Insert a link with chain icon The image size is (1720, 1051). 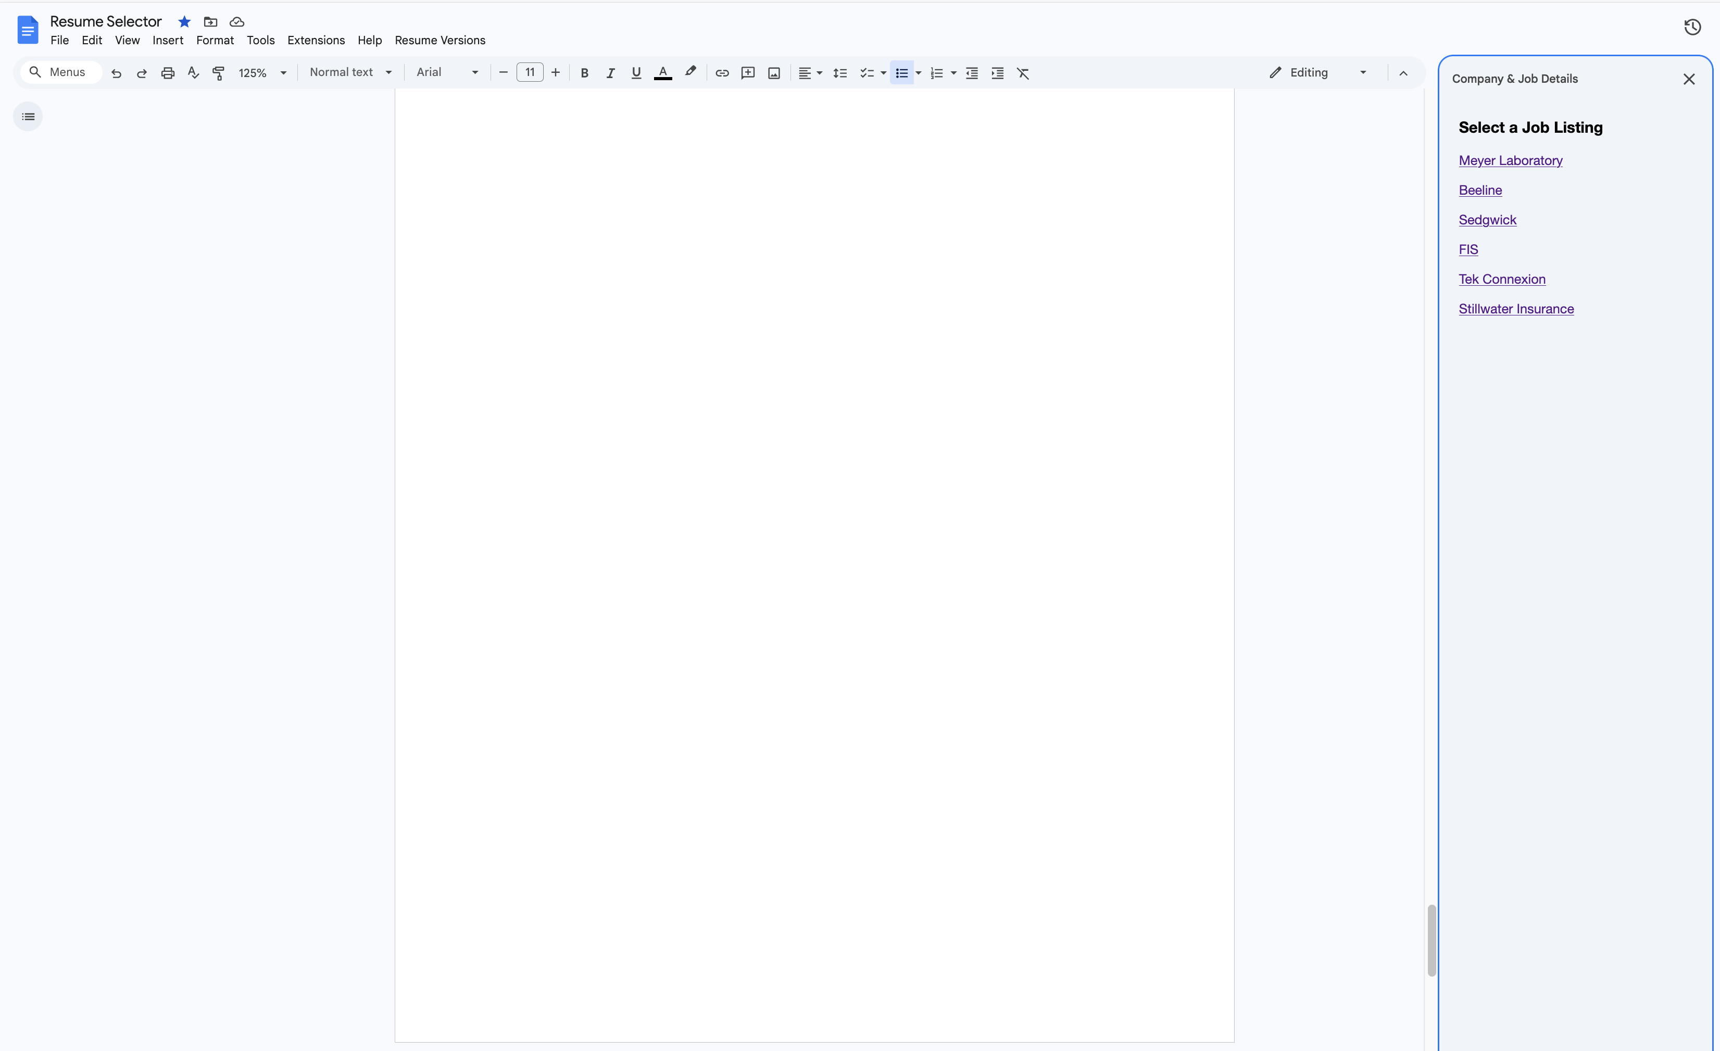point(722,72)
